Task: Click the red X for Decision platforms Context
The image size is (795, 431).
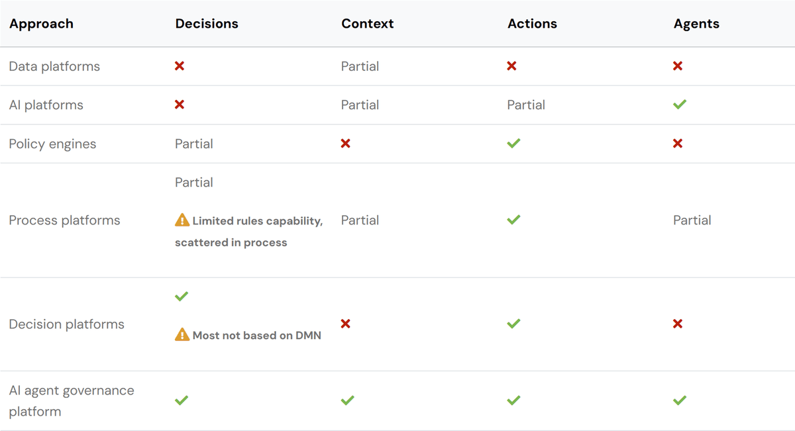Action: pos(345,324)
